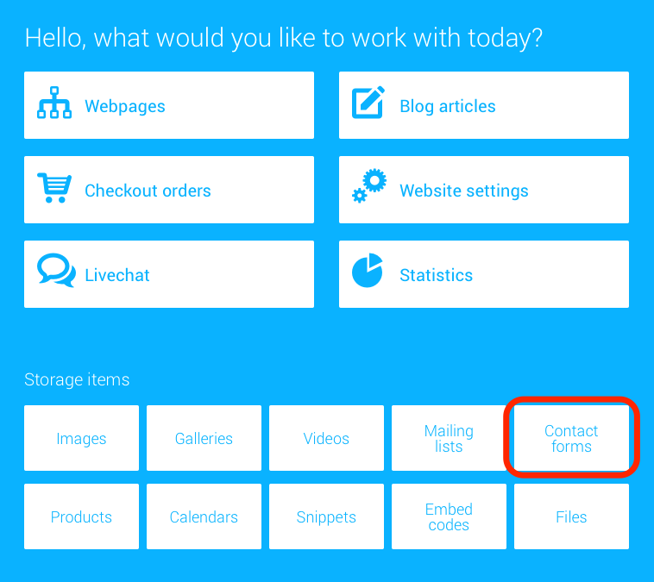The image size is (654, 582).
Task: Open Galleries storage item
Action: [x=204, y=438]
